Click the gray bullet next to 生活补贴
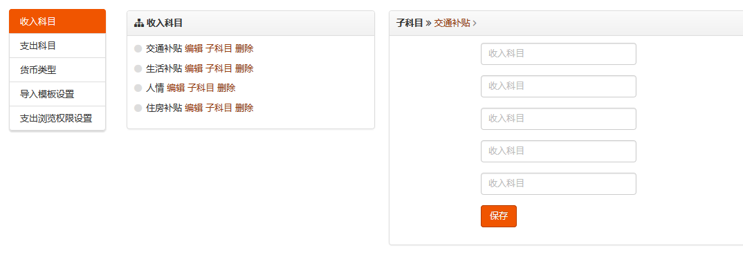 pyautogui.click(x=138, y=68)
